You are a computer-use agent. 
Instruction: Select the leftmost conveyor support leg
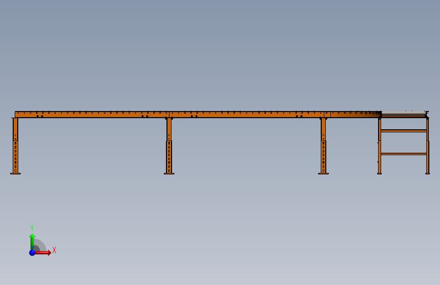point(15,146)
